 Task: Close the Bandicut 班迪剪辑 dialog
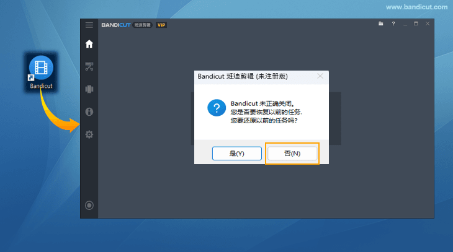320,76
